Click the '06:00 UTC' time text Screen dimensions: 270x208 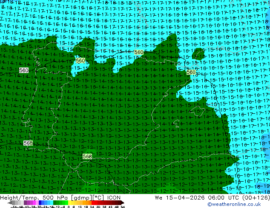[x=223, y=198]
